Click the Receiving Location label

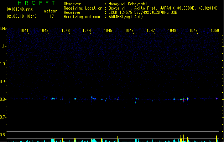click(x=83, y=8)
